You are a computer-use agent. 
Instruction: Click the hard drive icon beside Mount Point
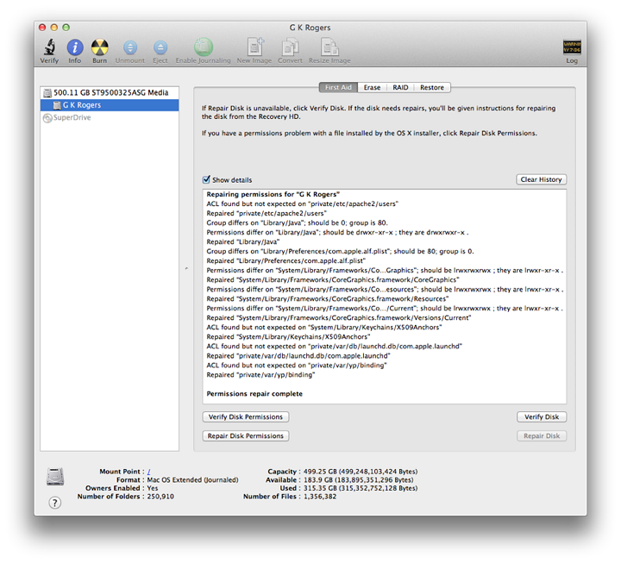[55, 476]
